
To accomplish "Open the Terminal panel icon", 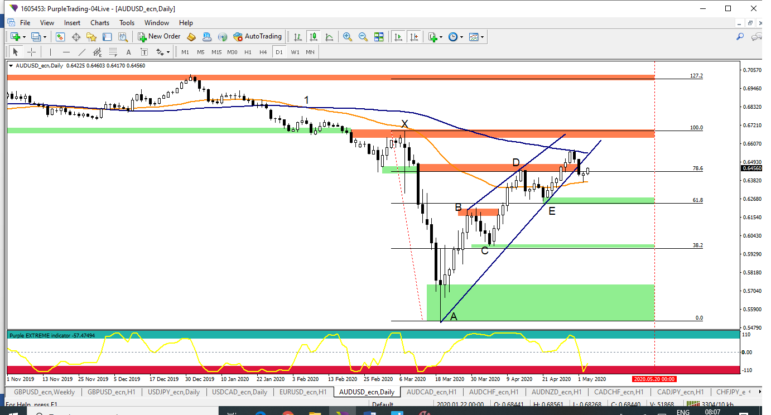I will pos(107,37).
